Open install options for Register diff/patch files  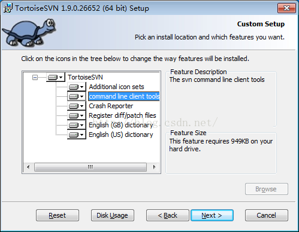(x=77, y=115)
